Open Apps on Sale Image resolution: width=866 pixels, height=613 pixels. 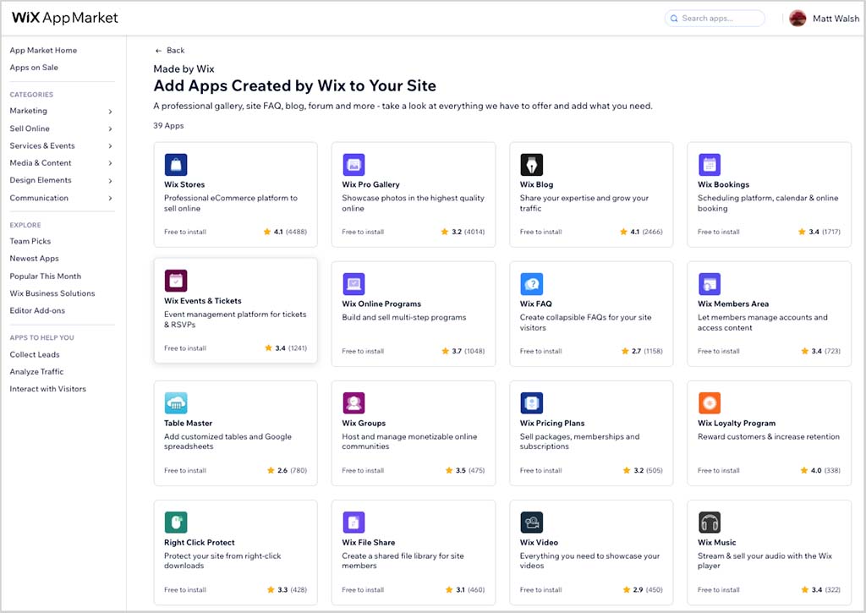[34, 68]
